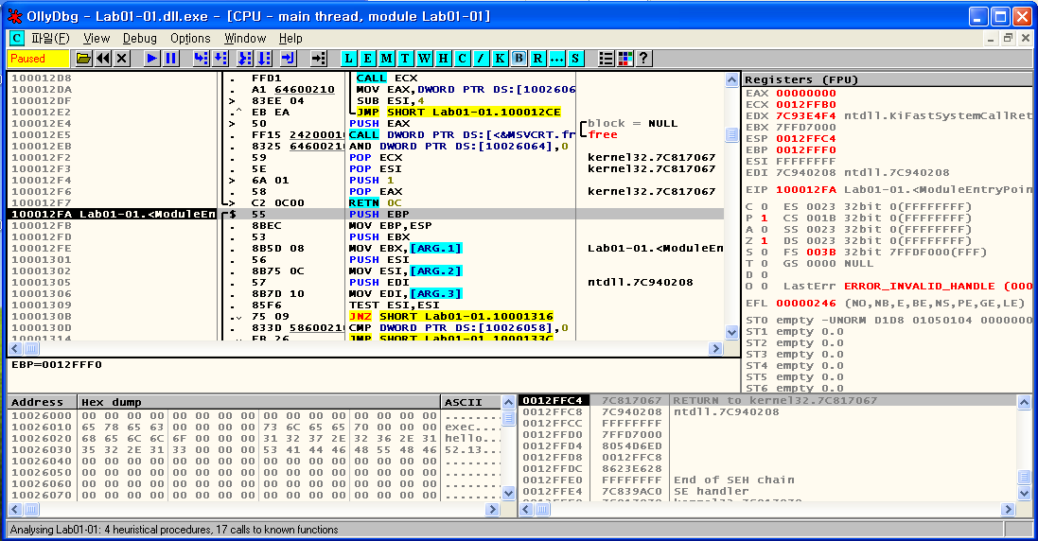Open Patches window (slash button)

[481, 59]
